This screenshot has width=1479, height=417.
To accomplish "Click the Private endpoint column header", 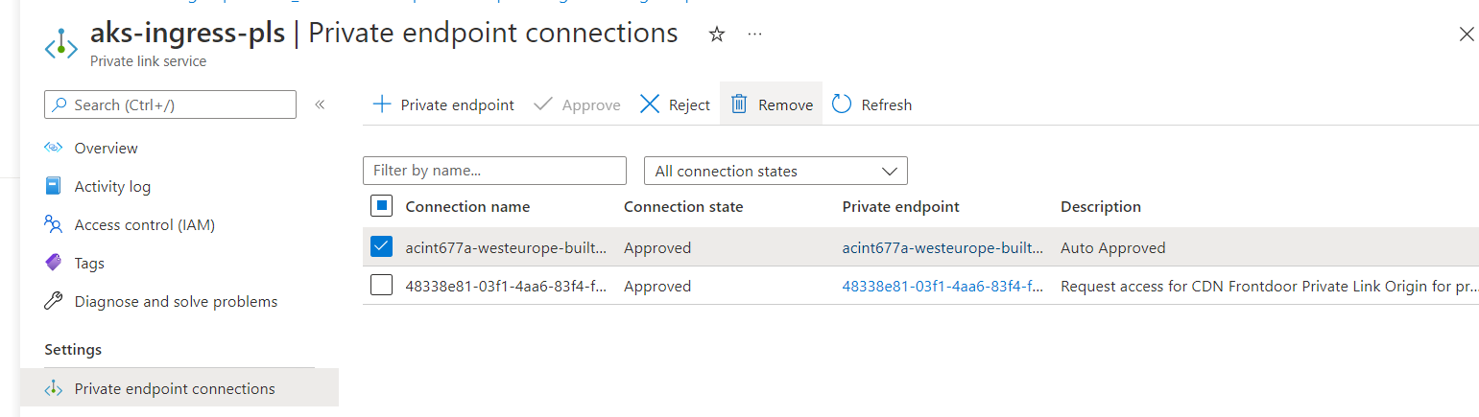I will click(900, 206).
